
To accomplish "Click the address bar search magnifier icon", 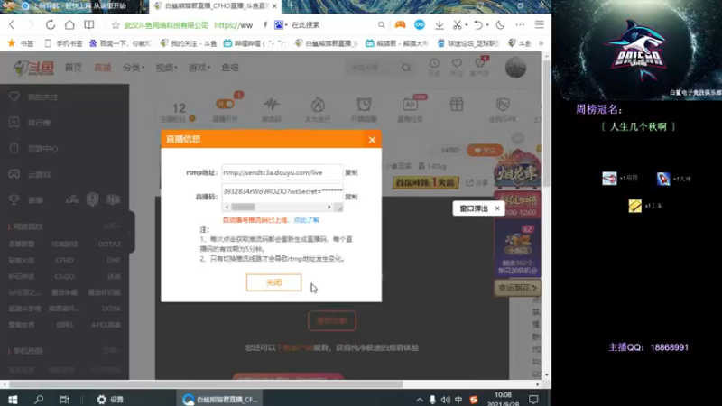I will coord(381,25).
